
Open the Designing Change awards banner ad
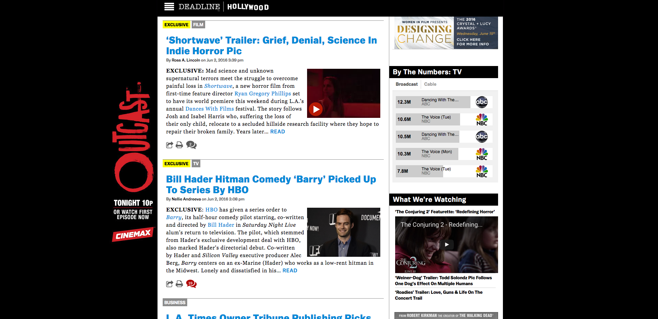(x=446, y=33)
